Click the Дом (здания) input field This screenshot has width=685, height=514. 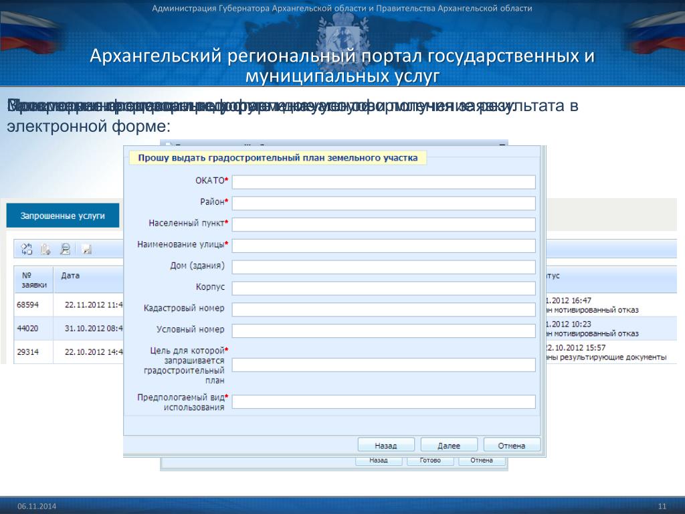pyautogui.click(x=383, y=267)
